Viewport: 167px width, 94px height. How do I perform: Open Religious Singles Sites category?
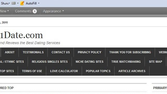pyautogui.click(x=50, y=62)
